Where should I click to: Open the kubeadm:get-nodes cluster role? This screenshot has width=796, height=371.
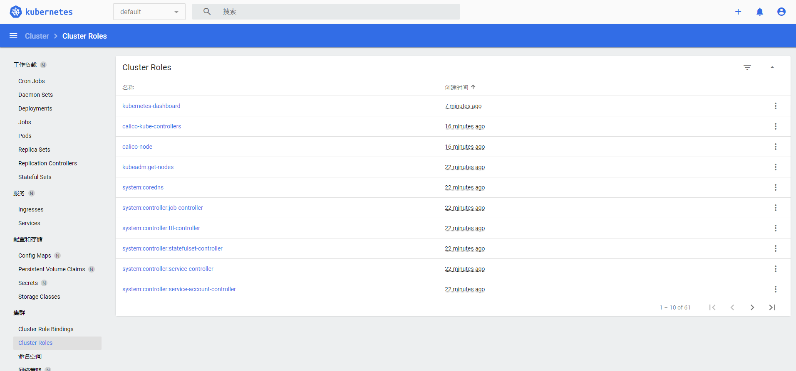148,167
